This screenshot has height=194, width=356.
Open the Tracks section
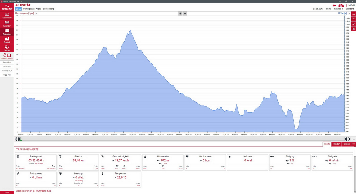[x=7, y=48]
